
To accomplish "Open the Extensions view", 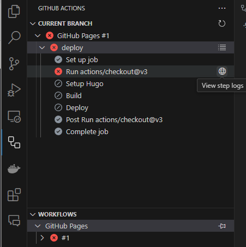I will 14,195.
